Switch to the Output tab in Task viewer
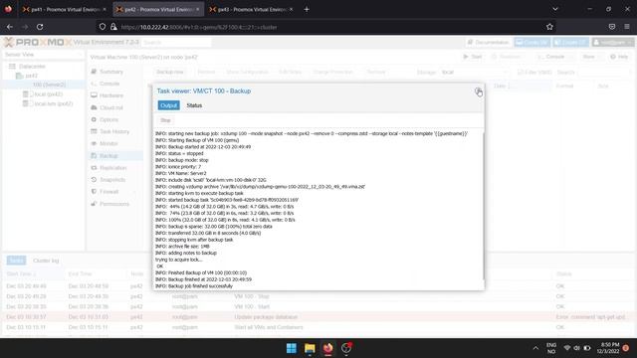The image size is (637, 358). pos(168,105)
